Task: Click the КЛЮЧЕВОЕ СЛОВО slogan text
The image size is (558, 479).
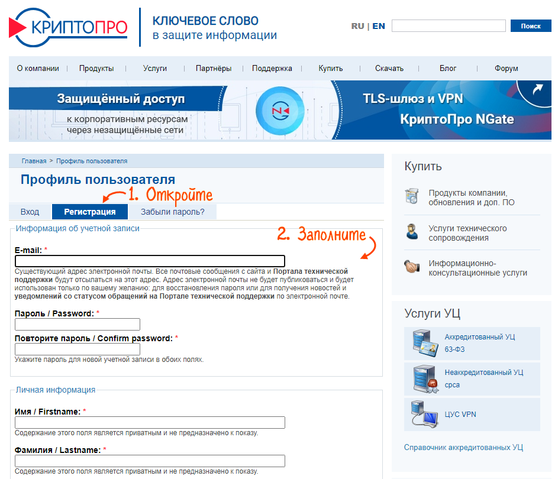Action: 205,21
